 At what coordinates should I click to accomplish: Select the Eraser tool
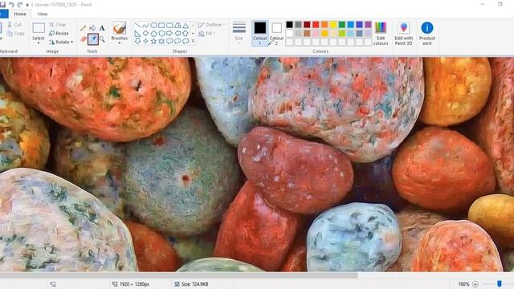tap(84, 39)
